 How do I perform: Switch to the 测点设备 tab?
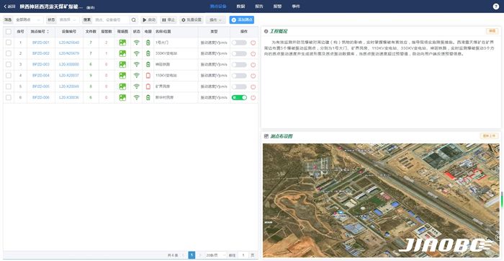tap(218, 6)
